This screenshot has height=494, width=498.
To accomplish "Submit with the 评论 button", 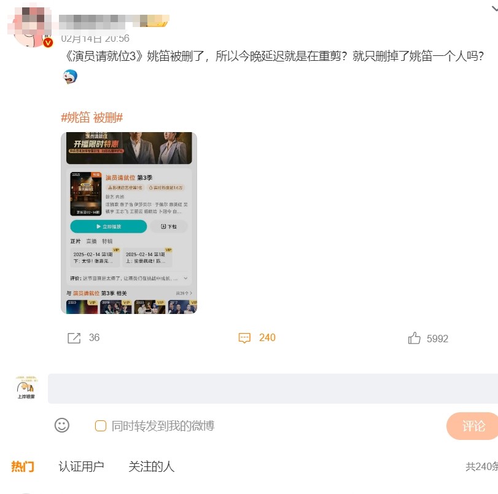I will [x=473, y=426].
